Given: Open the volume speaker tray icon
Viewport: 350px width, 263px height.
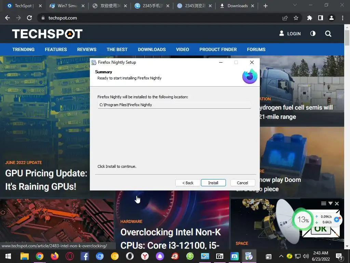Looking at the screenshot, I should [306, 256].
